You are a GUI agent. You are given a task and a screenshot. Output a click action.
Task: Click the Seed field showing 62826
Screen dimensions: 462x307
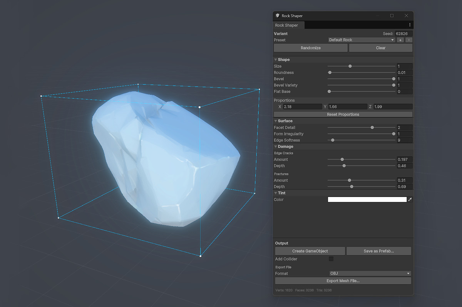[x=403, y=34]
